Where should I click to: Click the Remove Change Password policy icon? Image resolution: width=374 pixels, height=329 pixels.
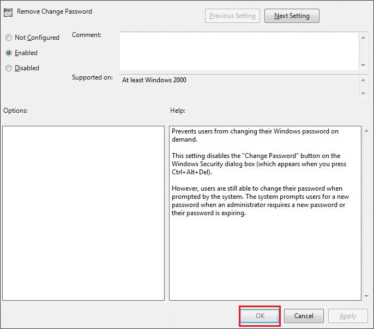[x=8, y=13]
